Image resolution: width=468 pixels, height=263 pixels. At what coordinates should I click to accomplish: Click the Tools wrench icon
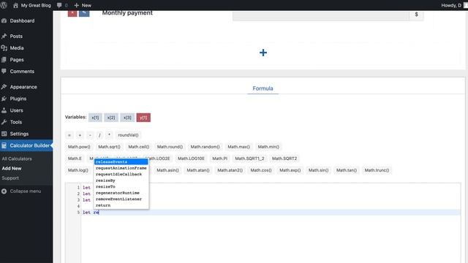[4, 122]
